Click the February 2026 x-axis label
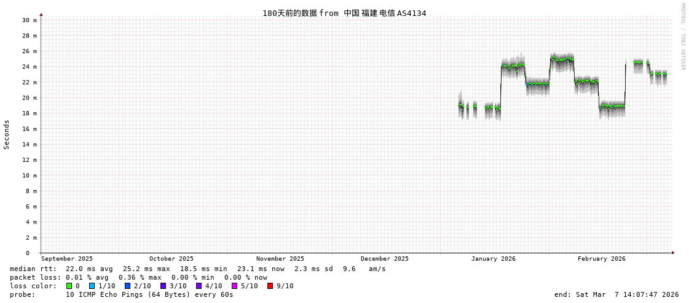The height and width of the screenshot is (303, 689). 601,259
